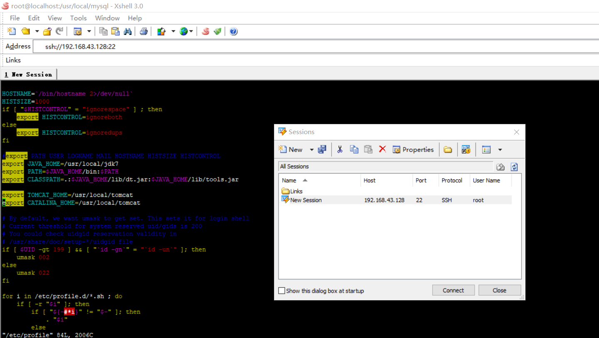Image resolution: width=599 pixels, height=338 pixels.
Task: Sort sessions by User Name column header
Action: click(490, 180)
